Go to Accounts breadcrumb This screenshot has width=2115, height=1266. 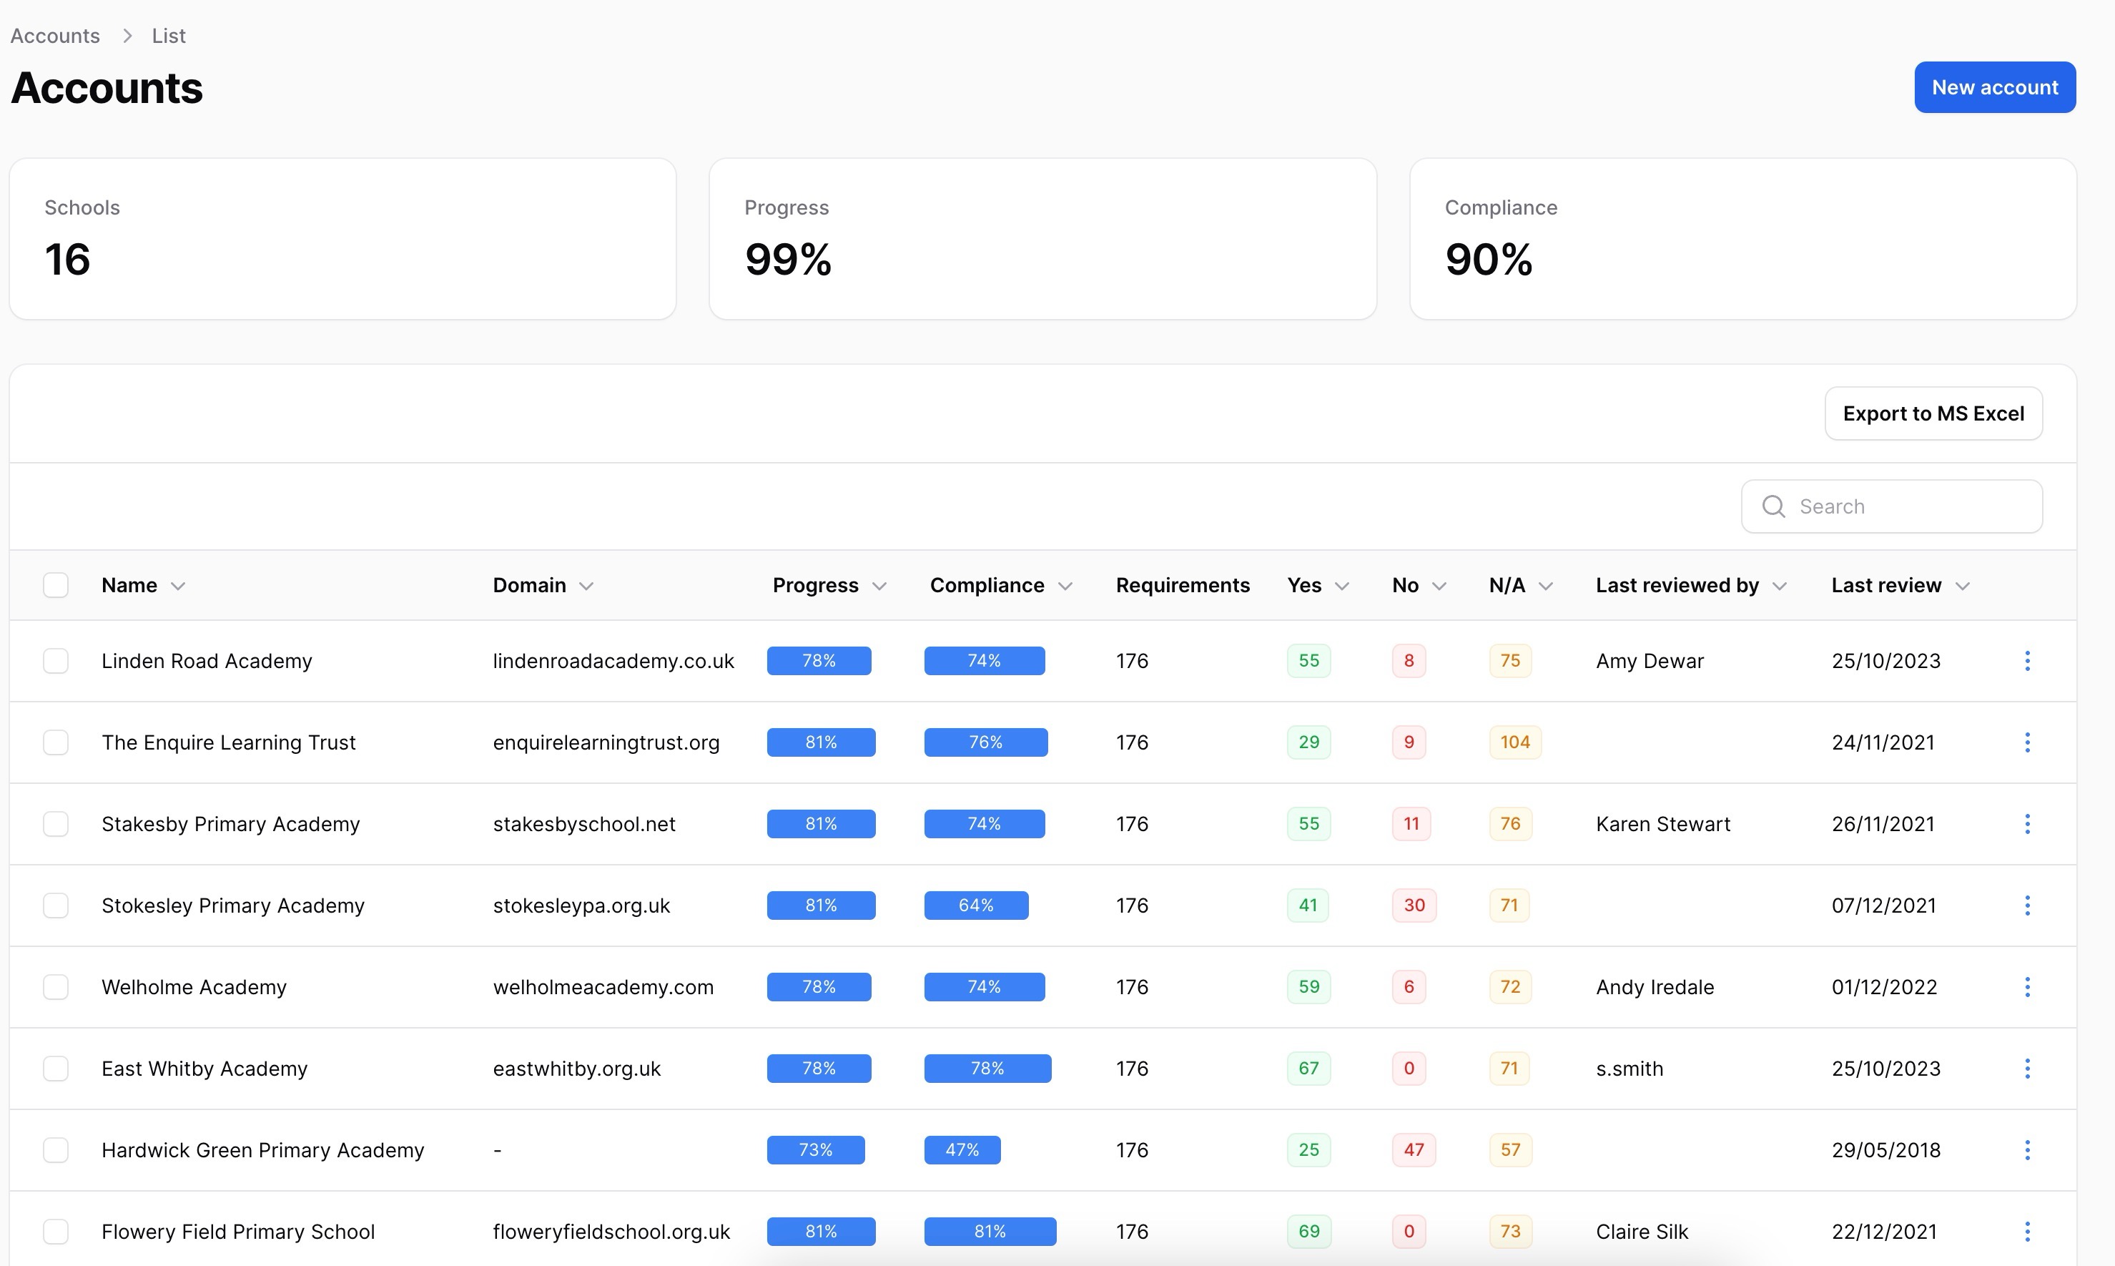54,36
